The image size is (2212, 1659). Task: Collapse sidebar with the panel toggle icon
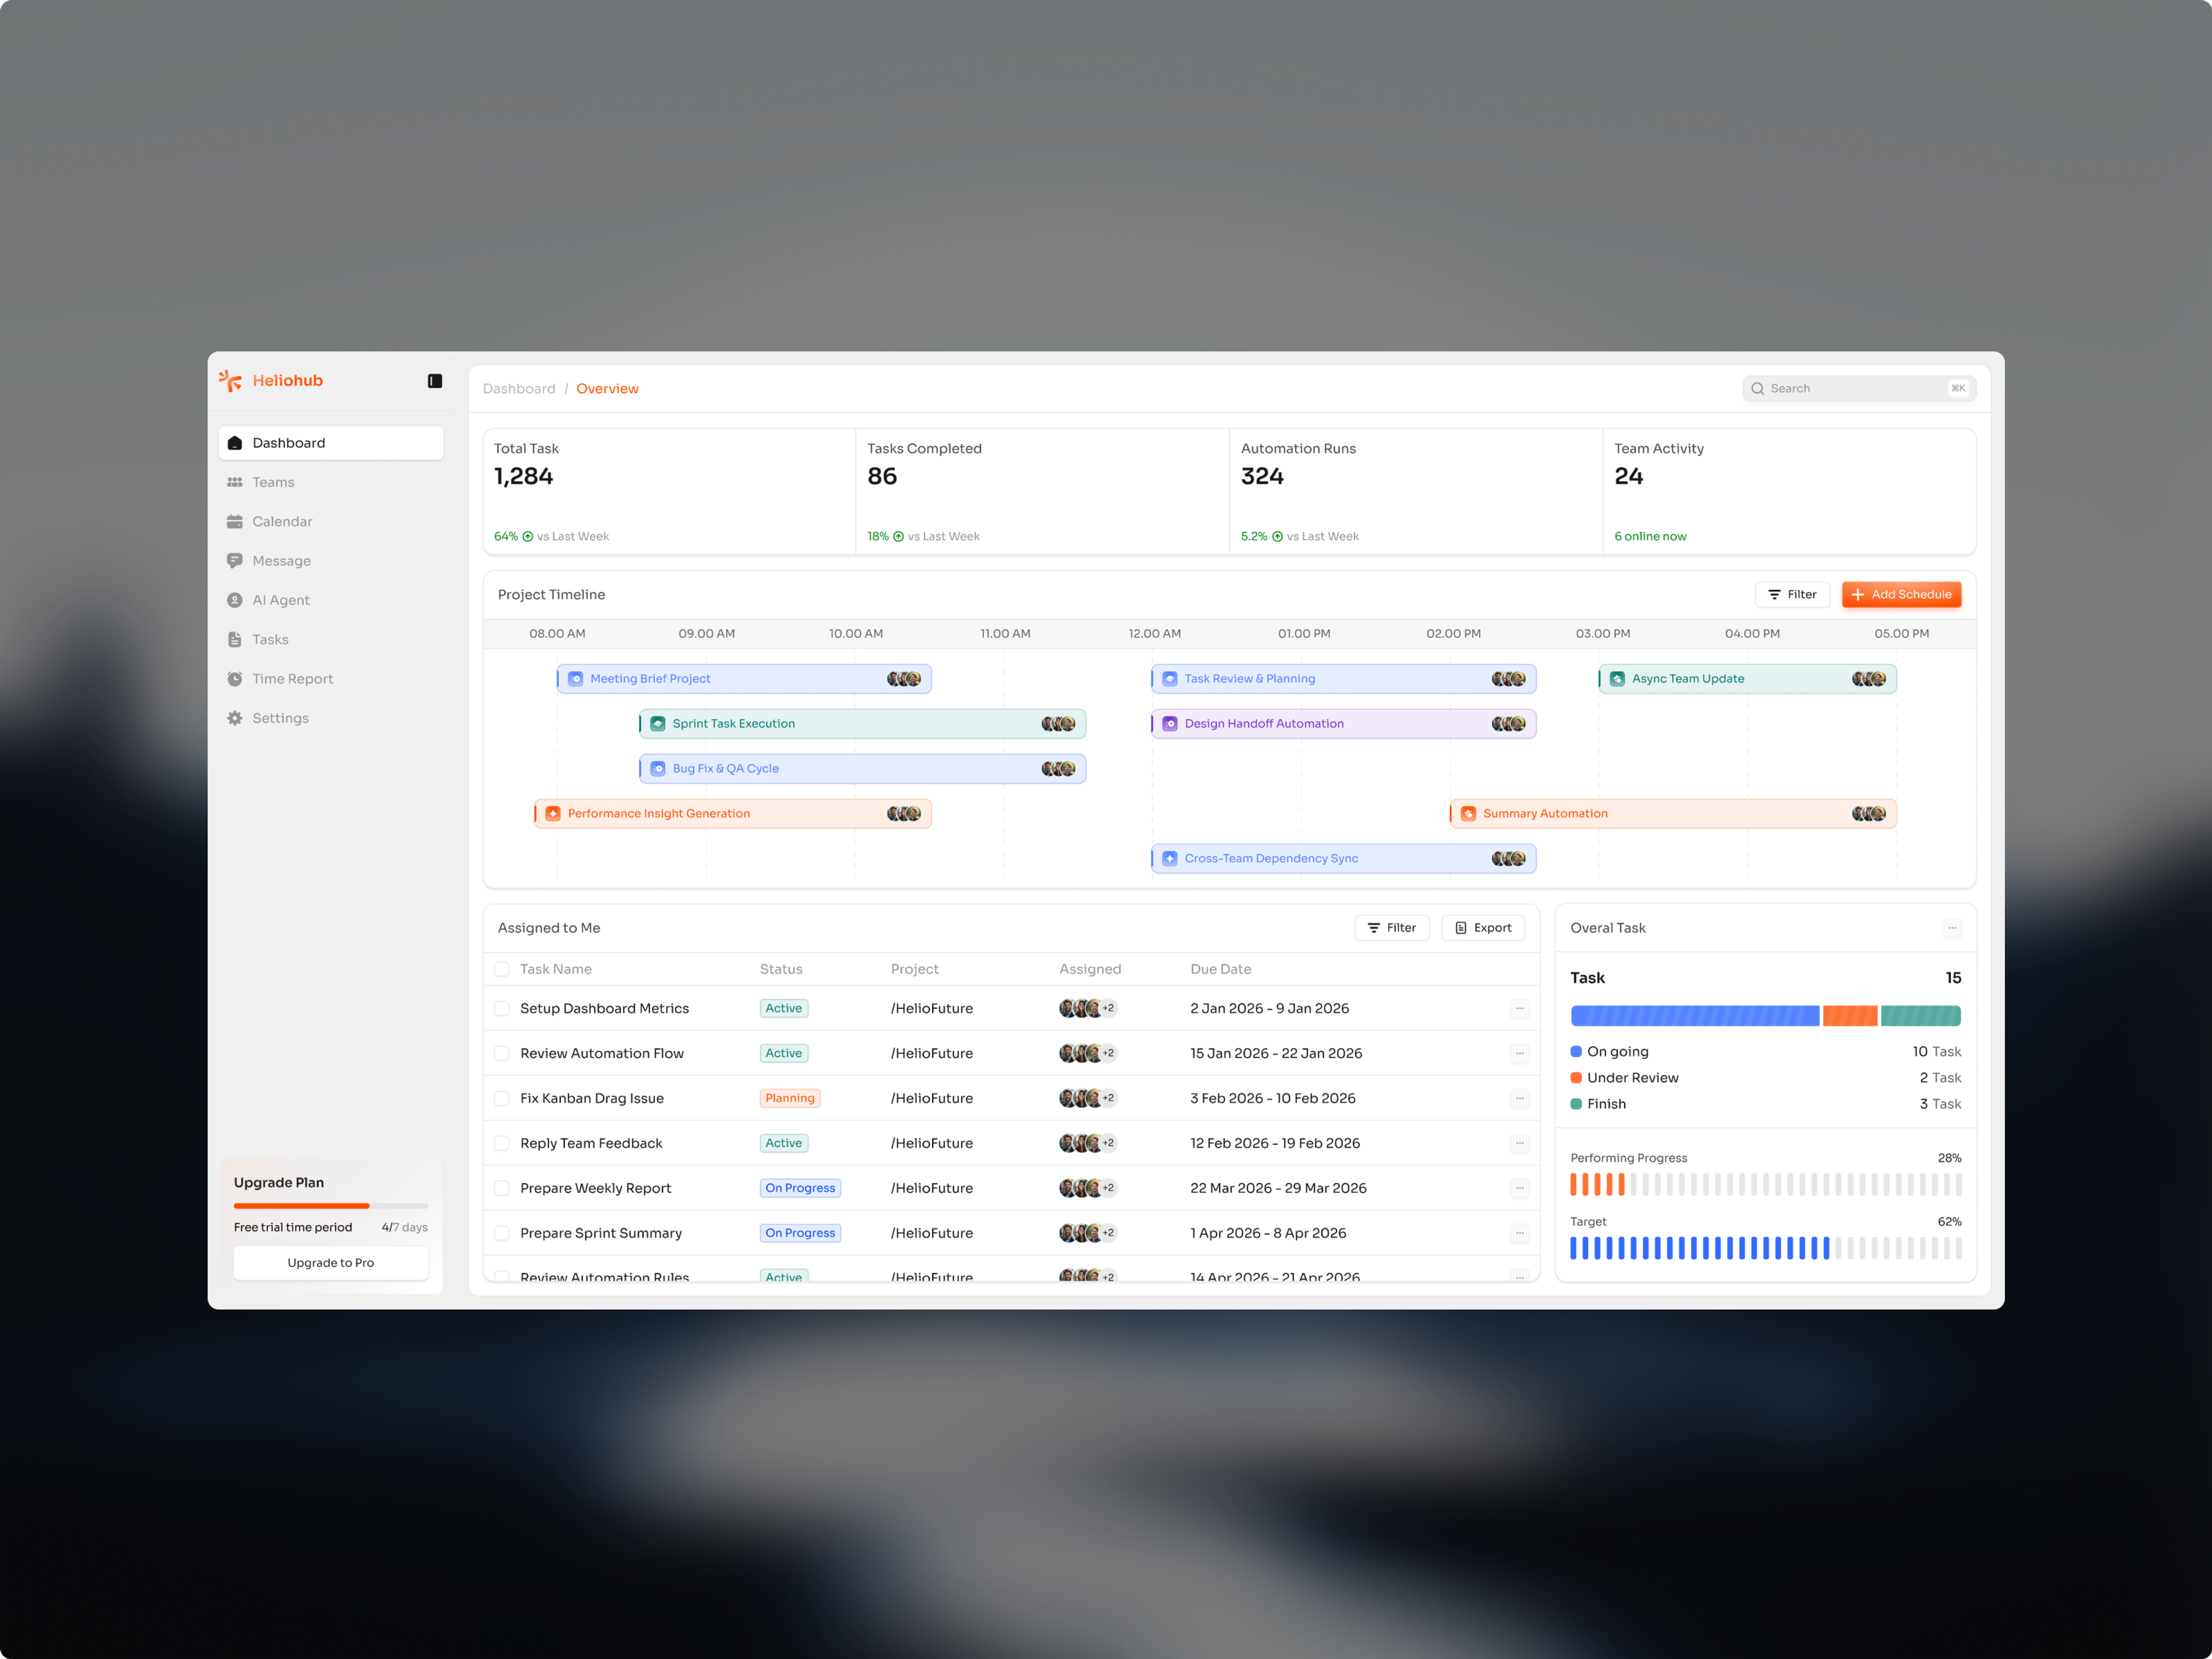435,381
